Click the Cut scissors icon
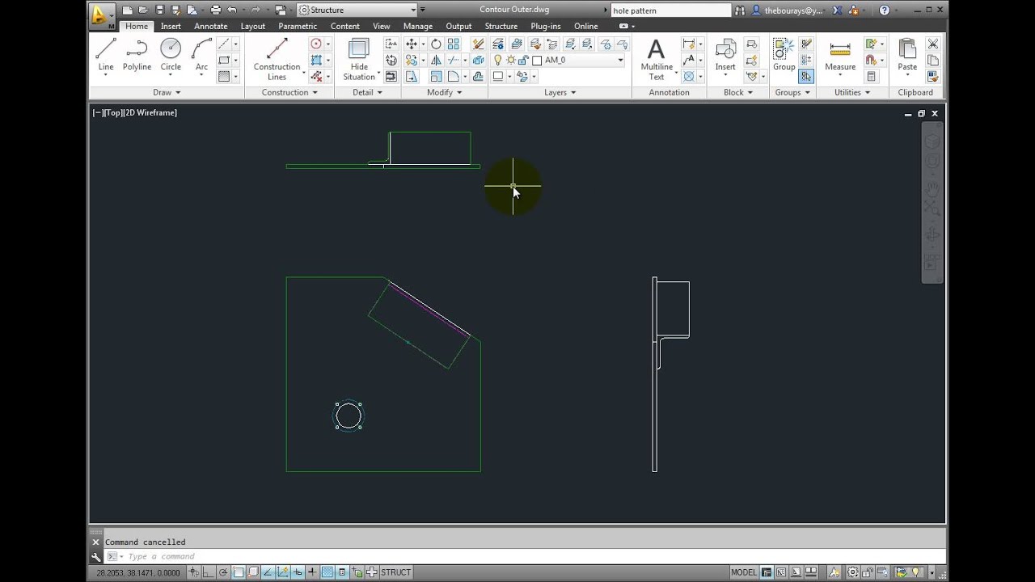The width and height of the screenshot is (1035, 582). 933,44
